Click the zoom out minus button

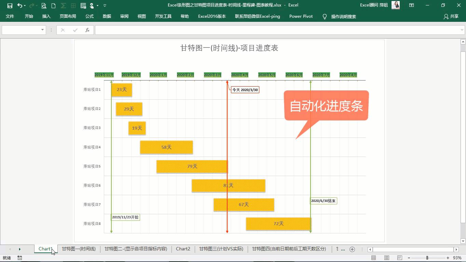[409, 258]
